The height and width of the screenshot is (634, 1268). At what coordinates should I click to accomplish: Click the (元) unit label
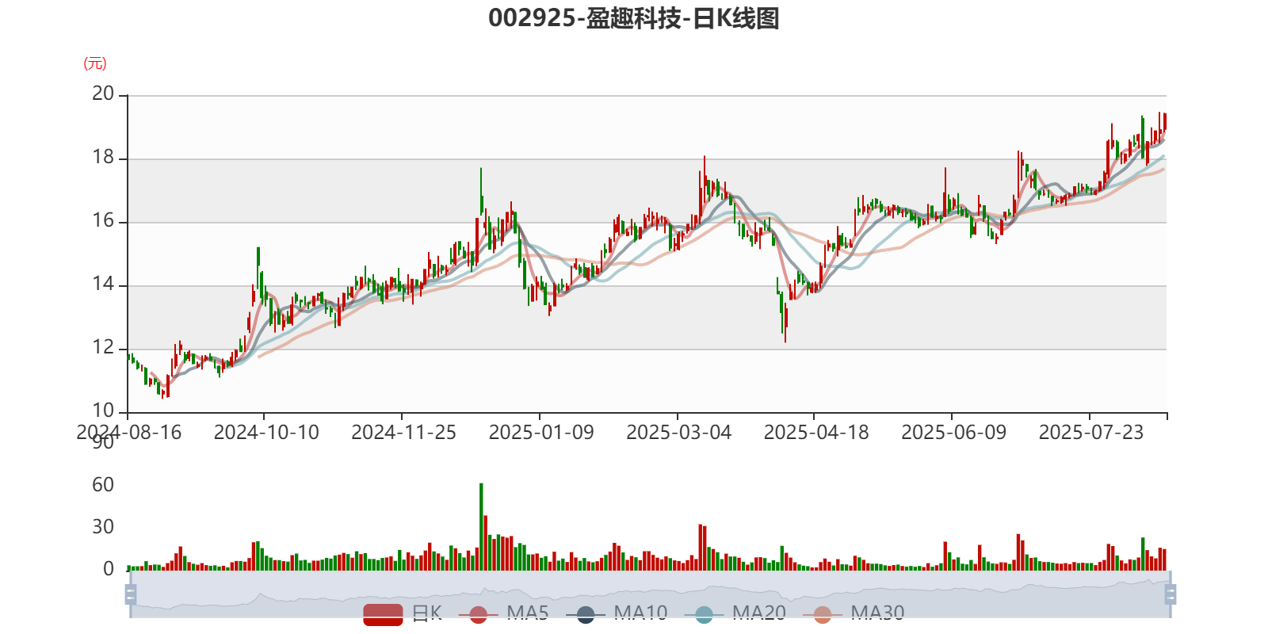[x=95, y=63]
